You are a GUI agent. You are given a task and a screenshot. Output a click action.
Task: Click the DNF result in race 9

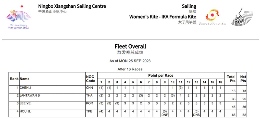tap(165, 115)
